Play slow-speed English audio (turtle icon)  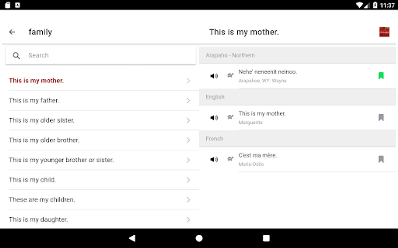230,117
